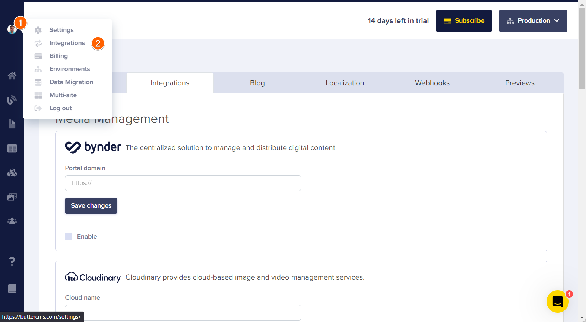Click the "14 days left in trial" text

(398, 21)
